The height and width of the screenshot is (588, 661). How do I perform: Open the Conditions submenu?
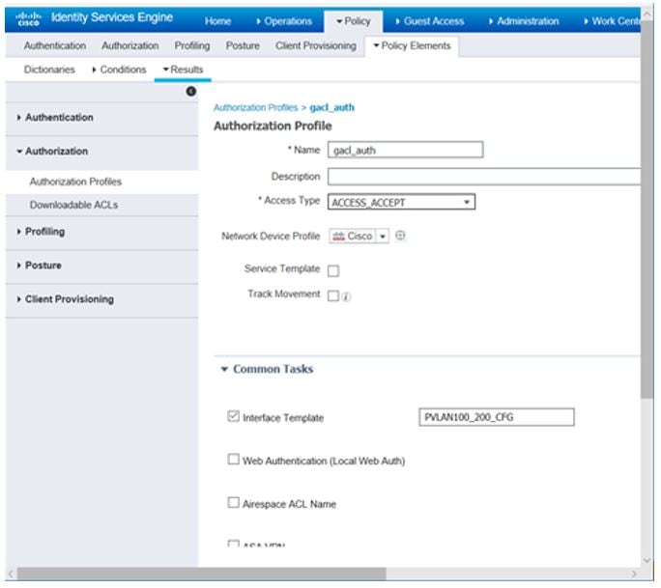(x=119, y=70)
